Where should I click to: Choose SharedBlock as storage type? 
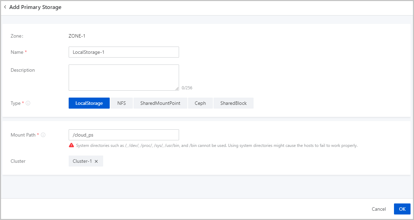[x=234, y=103]
